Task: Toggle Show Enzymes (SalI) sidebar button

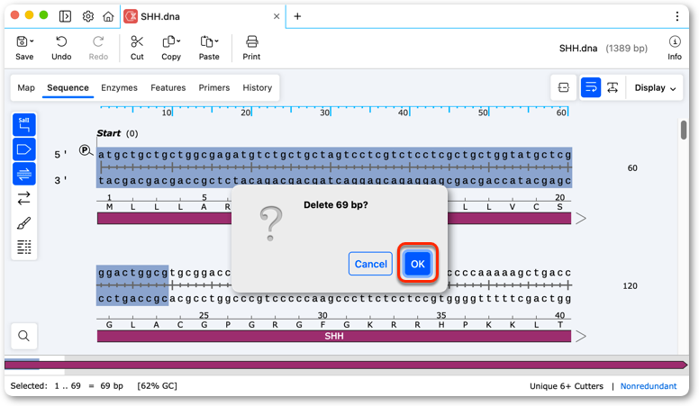Action: coord(24,125)
